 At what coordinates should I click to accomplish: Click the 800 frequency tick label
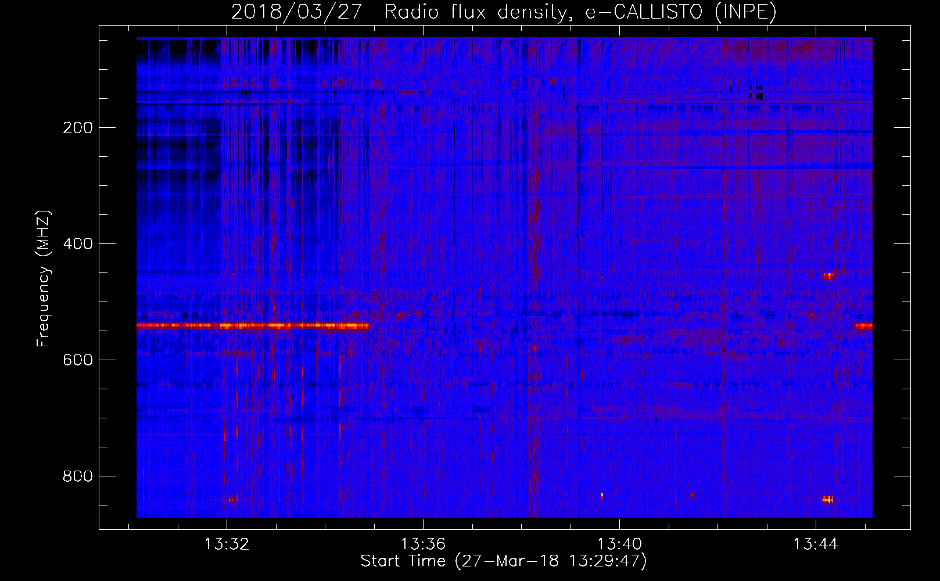[78, 476]
